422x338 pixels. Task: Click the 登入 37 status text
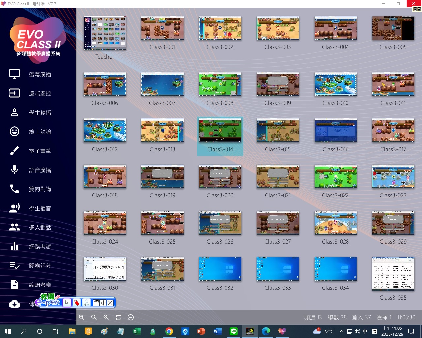tap(361, 317)
